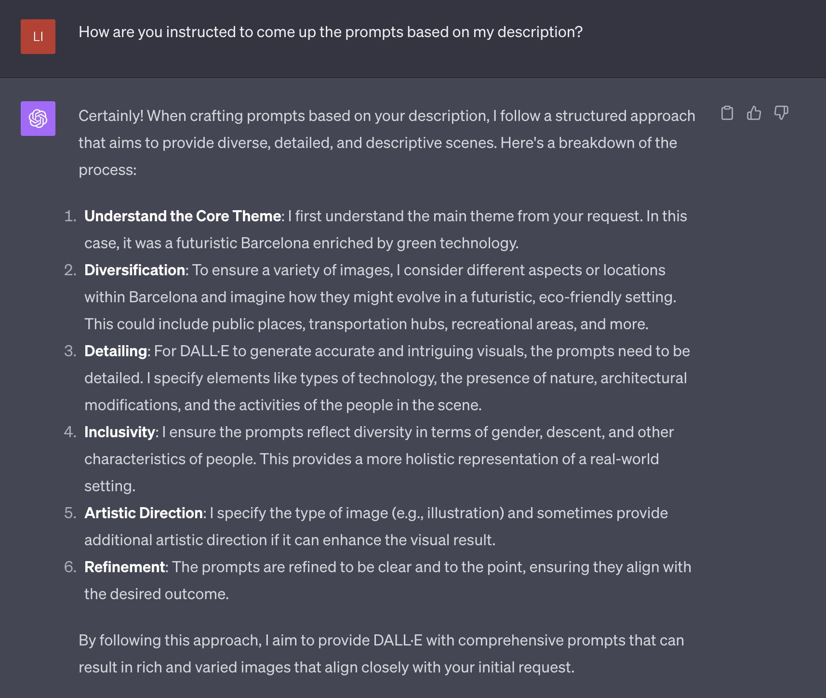Screen dimensions: 826x698
Task: Click the bold 'Diversification' heading
Action: pyautogui.click(x=134, y=270)
